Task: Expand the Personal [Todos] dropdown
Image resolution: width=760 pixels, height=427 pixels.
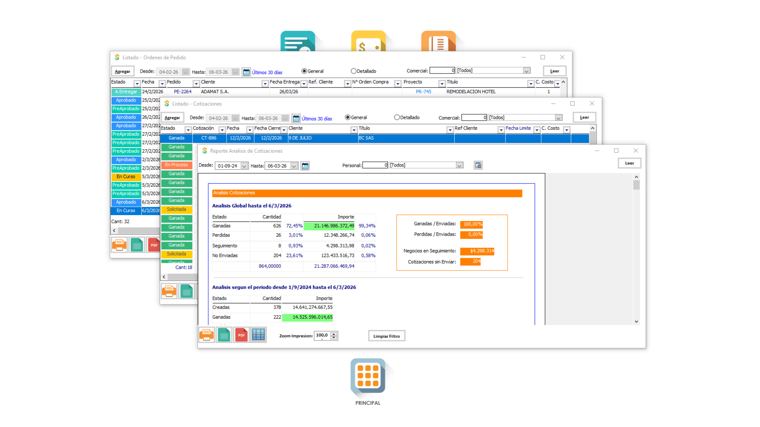Action: pyautogui.click(x=460, y=165)
